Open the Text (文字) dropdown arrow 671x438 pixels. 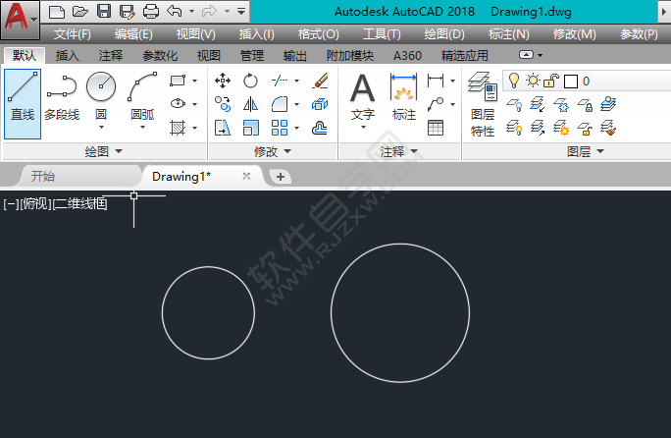363,128
